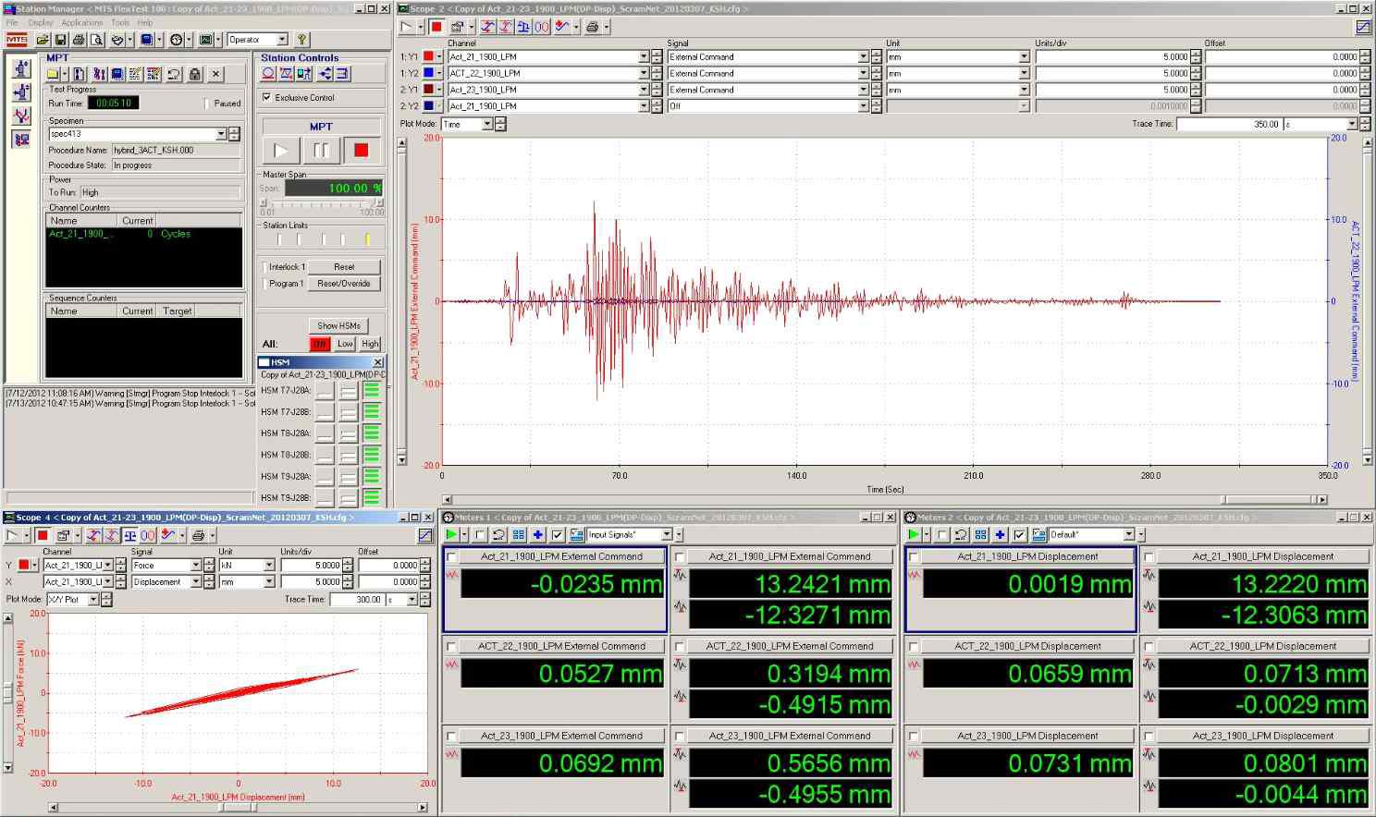Image resolution: width=1376 pixels, height=817 pixels.
Task: Click the first Station Controls detector icon
Action: click(268, 74)
